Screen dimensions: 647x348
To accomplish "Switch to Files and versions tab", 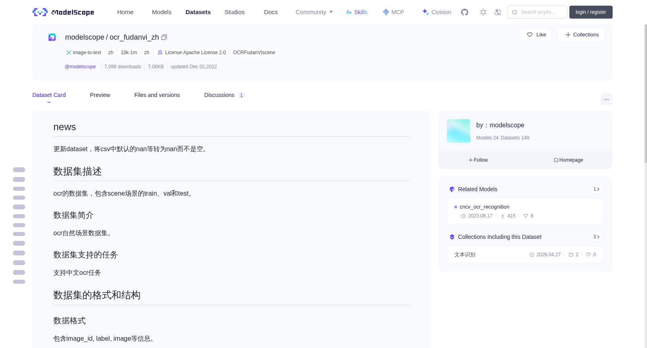I will click(x=157, y=95).
